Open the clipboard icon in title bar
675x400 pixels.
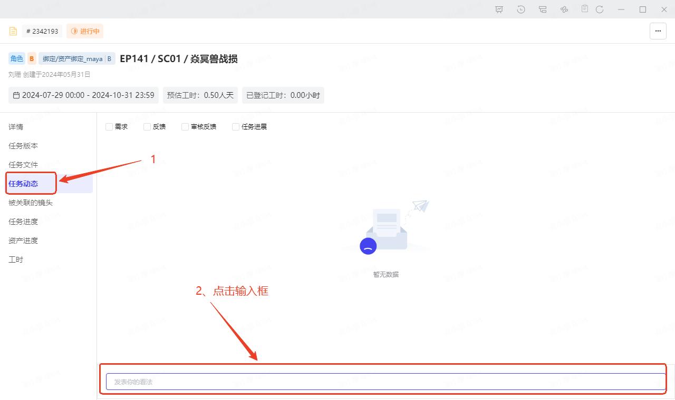tap(585, 9)
